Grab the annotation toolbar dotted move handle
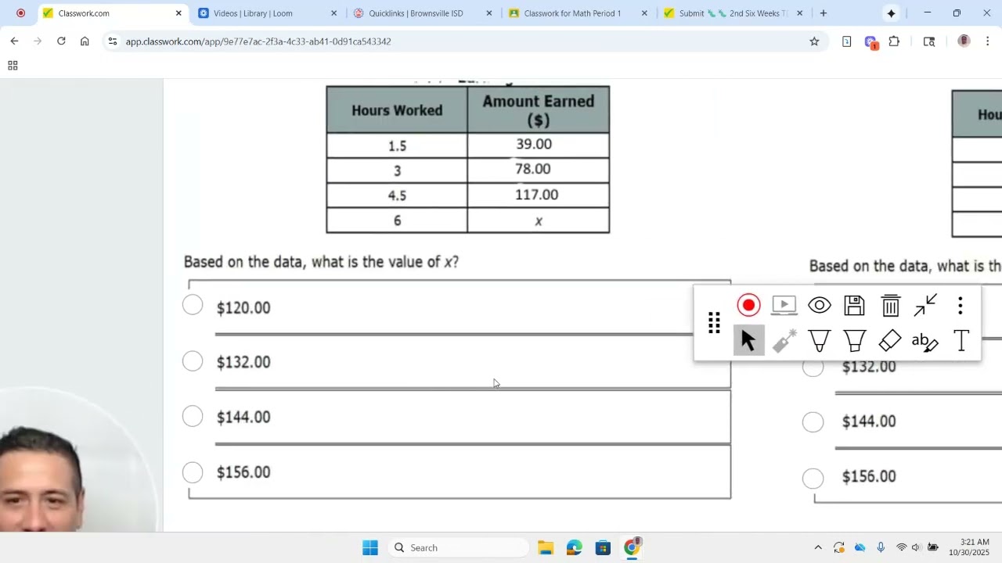This screenshot has height=563, width=1002. [714, 323]
